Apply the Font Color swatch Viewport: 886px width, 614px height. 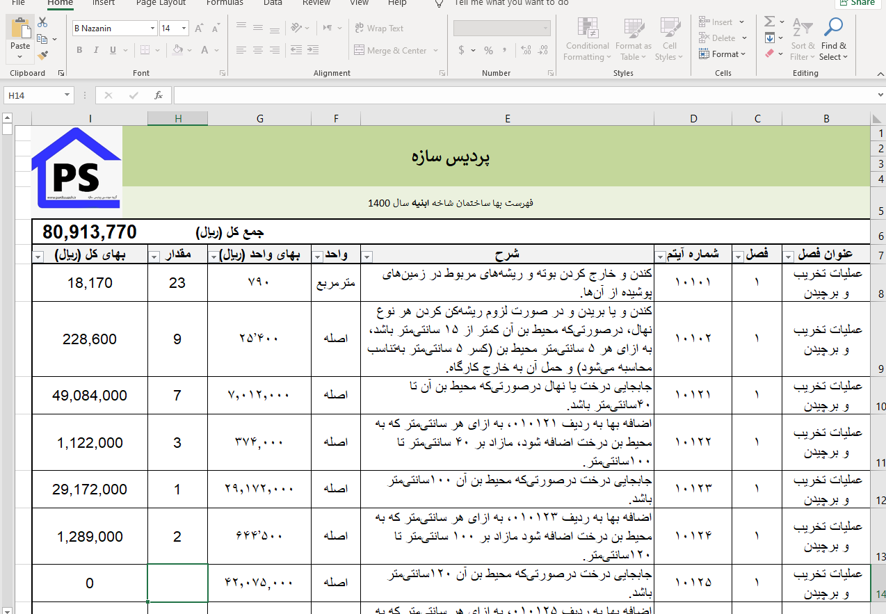click(x=205, y=50)
